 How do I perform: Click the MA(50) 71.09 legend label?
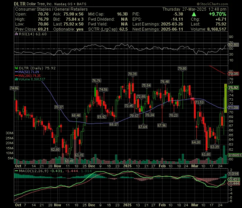(x=29, y=72)
